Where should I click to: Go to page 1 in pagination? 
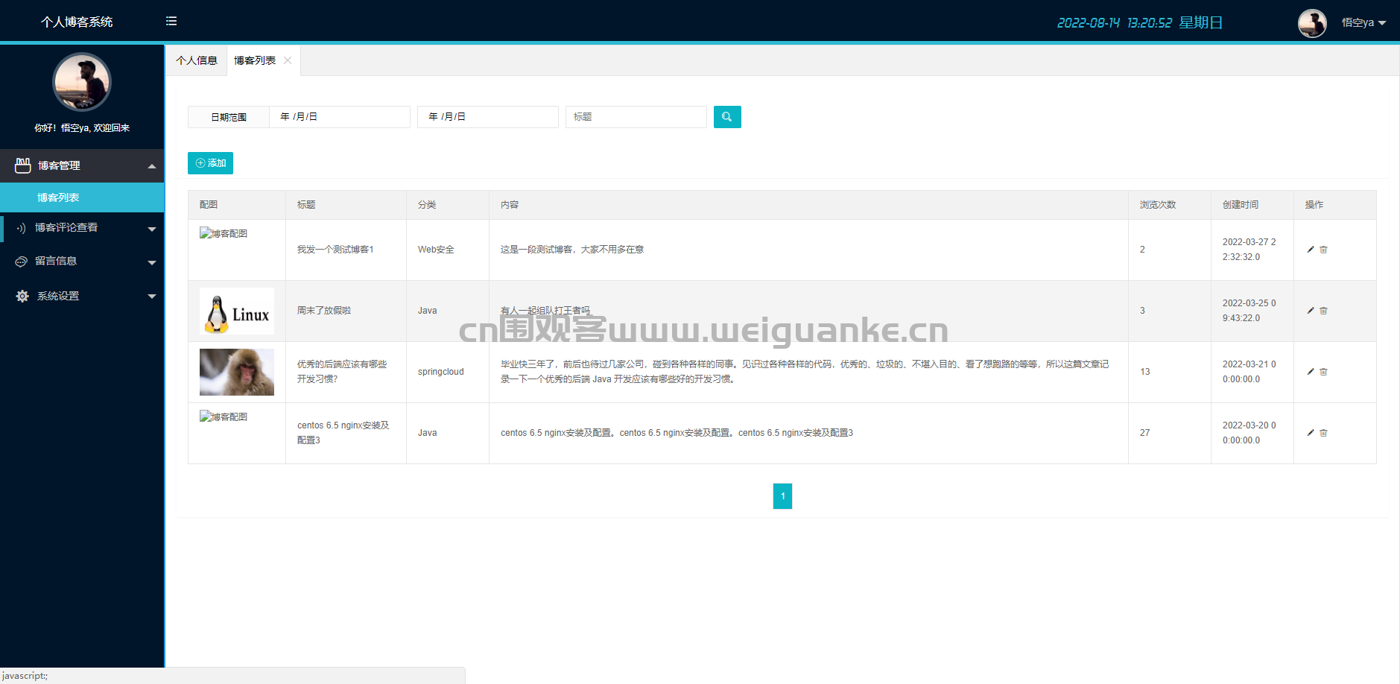pos(782,496)
